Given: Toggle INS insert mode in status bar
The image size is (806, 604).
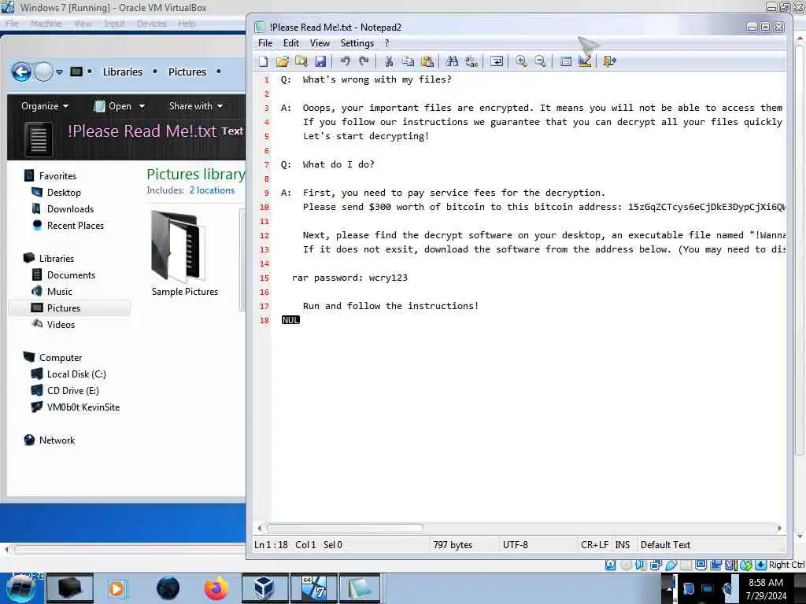Looking at the screenshot, I should click(x=623, y=545).
